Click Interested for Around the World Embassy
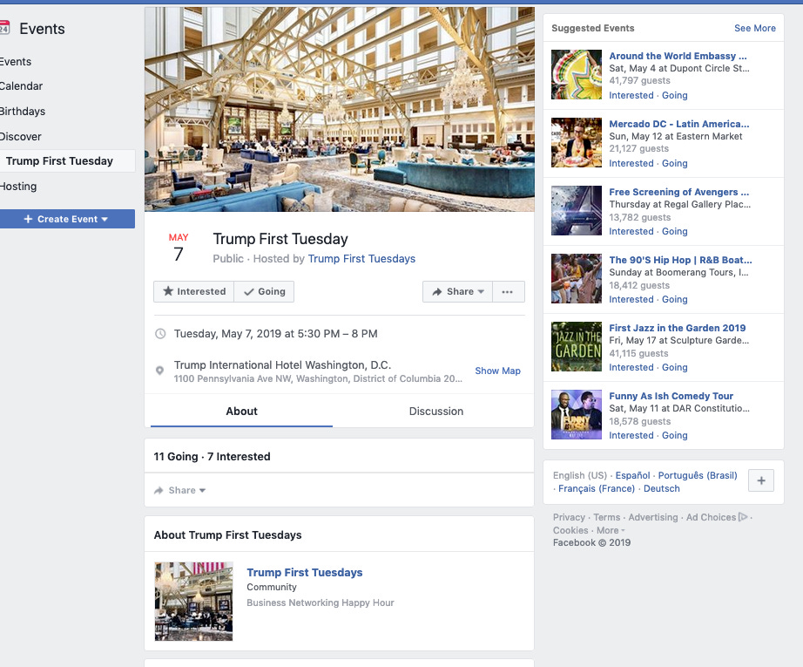Screen dimensions: 803x667 coord(631,95)
